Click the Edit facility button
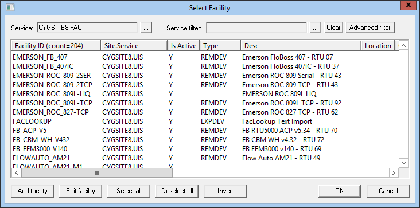The width and height of the screenshot is (420, 208). coord(81,191)
